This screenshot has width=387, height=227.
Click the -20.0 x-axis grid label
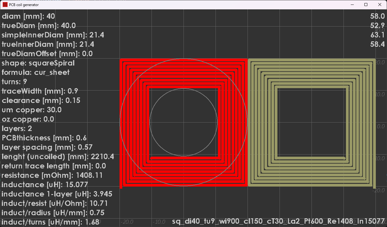(x=127, y=222)
